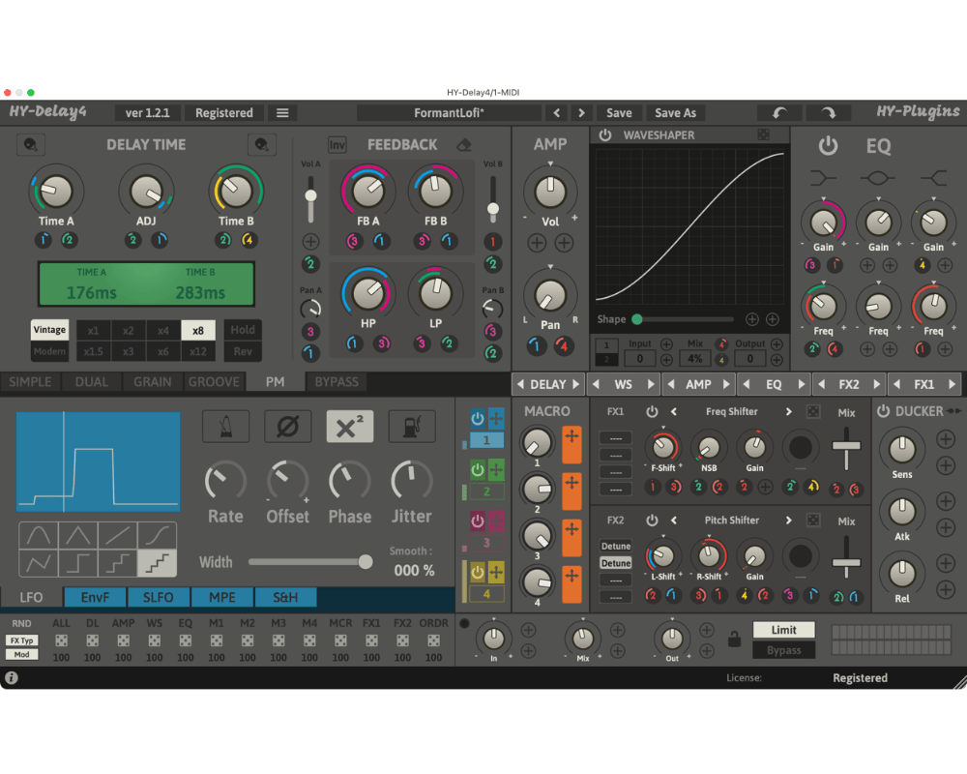Viewport: 967px width, 774px height.
Task: Toggle the Waveshaper power button
Action: pyautogui.click(x=605, y=135)
